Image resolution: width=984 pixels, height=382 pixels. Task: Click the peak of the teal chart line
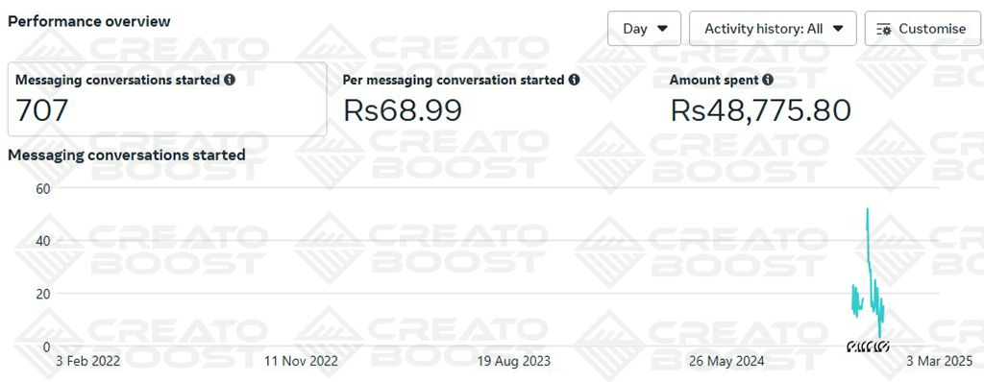point(868,209)
